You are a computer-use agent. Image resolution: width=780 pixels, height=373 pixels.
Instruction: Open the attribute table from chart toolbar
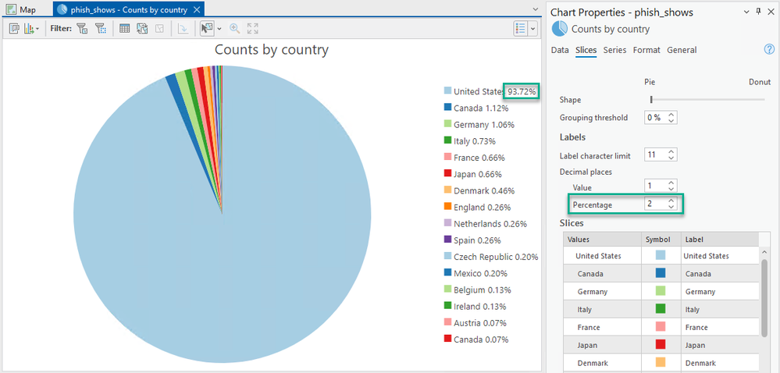124,29
